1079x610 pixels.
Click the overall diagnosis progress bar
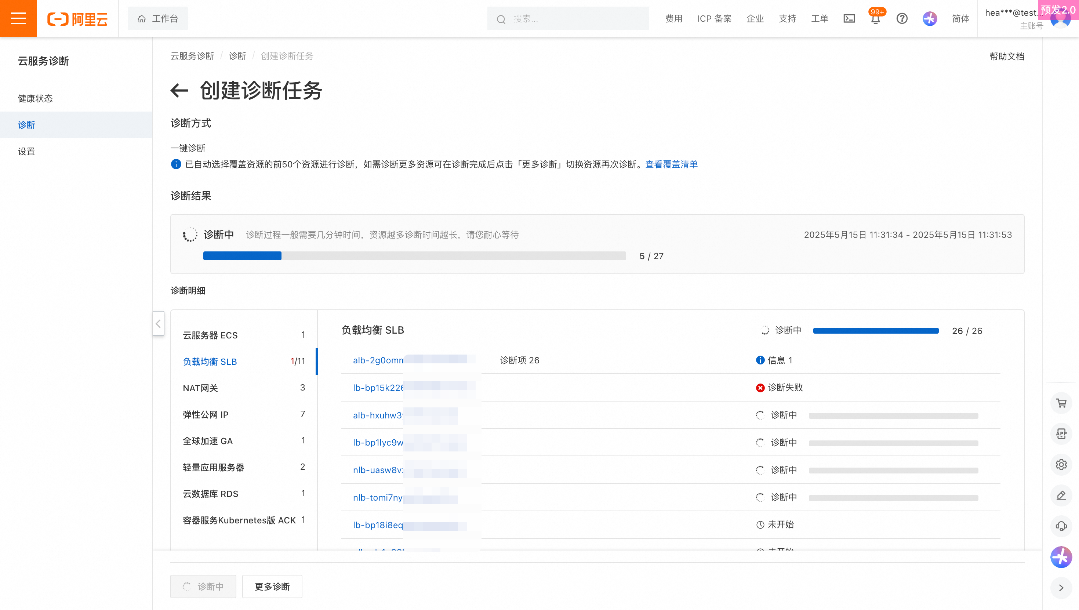click(414, 256)
